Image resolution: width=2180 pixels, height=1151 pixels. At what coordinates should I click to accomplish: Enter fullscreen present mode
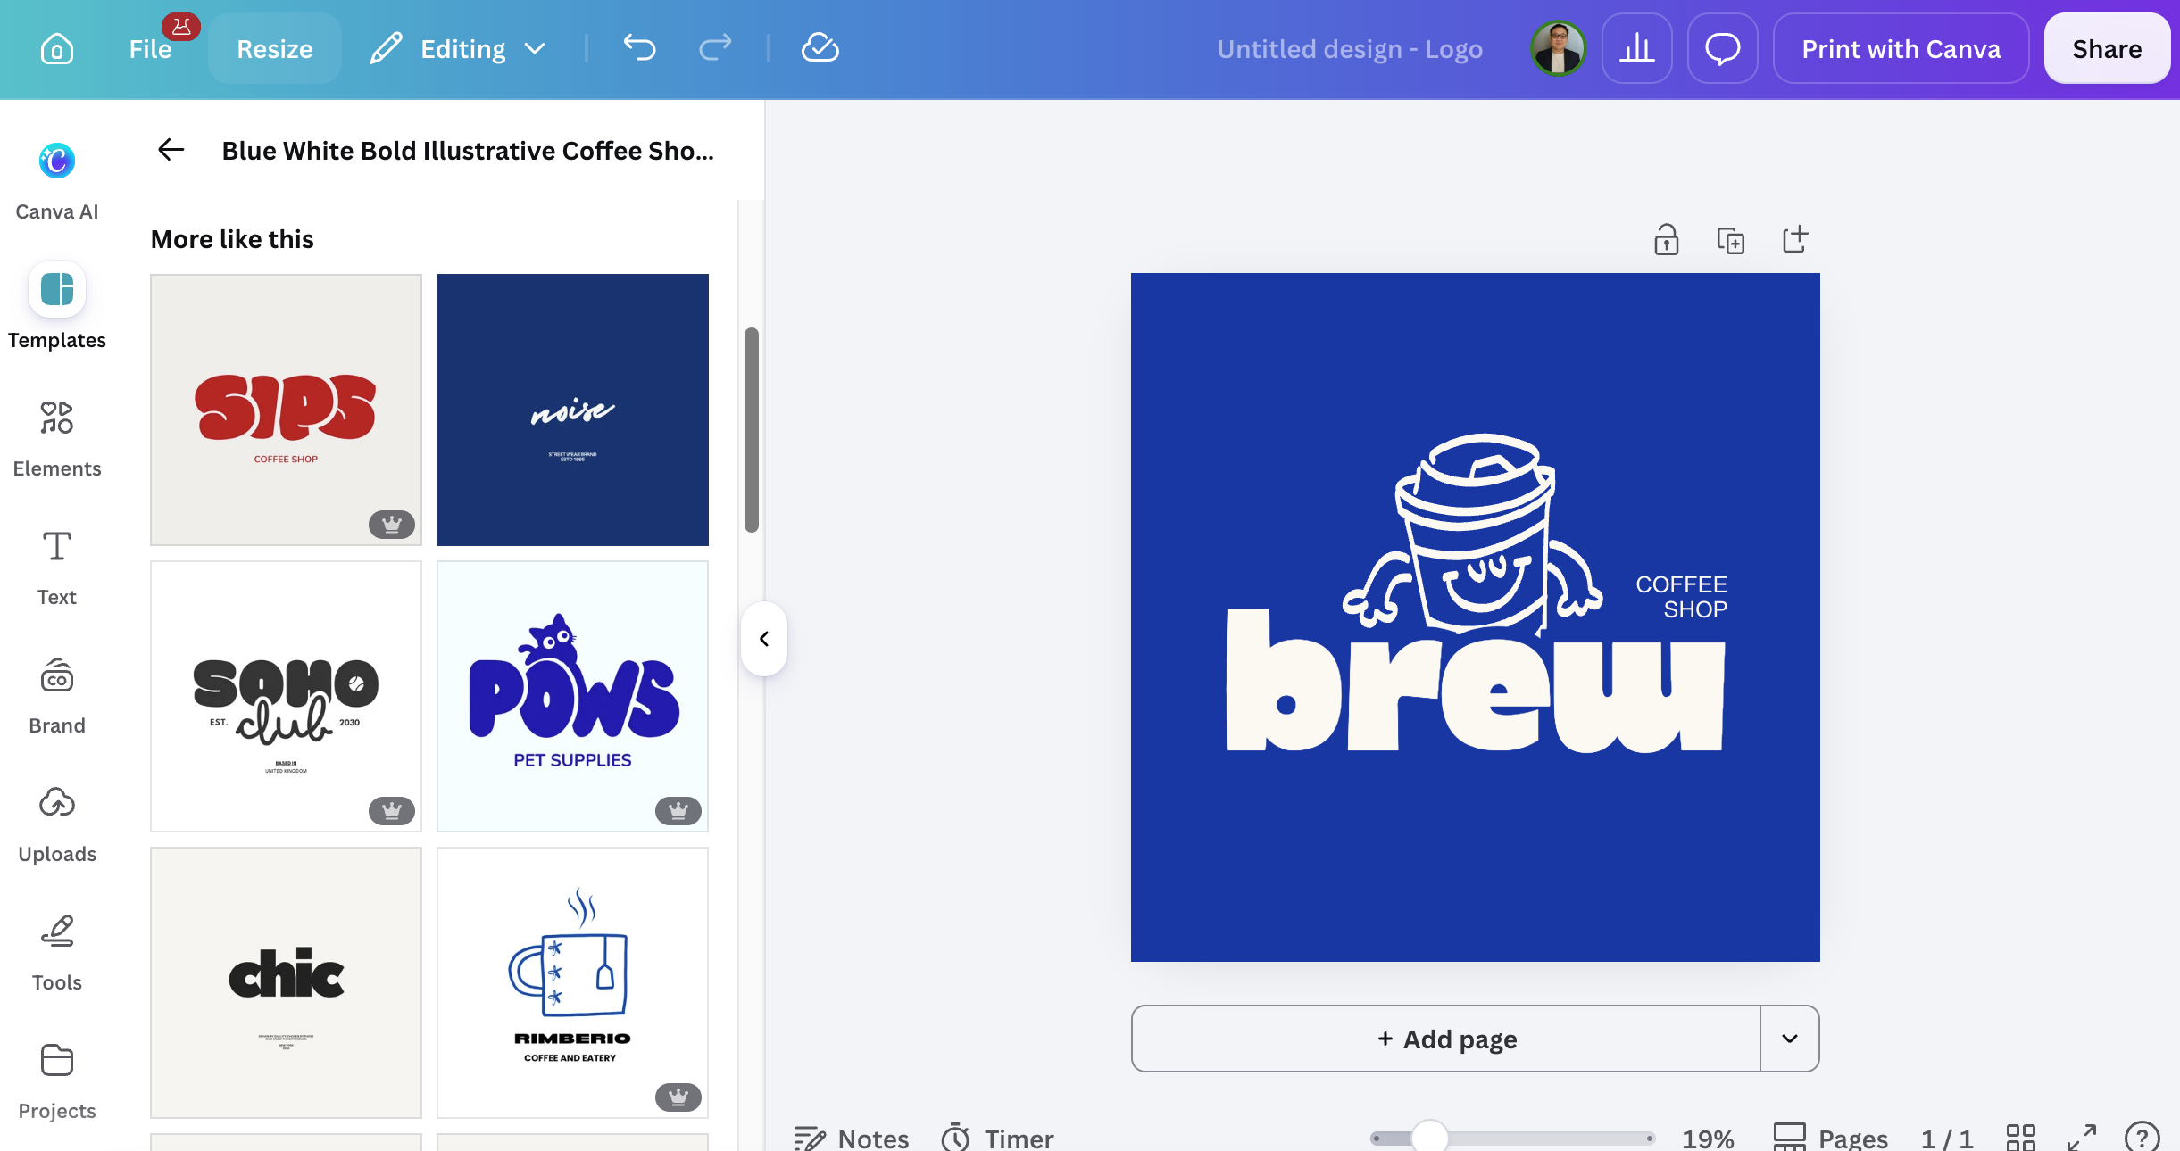pyautogui.click(x=2082, y=1138)
